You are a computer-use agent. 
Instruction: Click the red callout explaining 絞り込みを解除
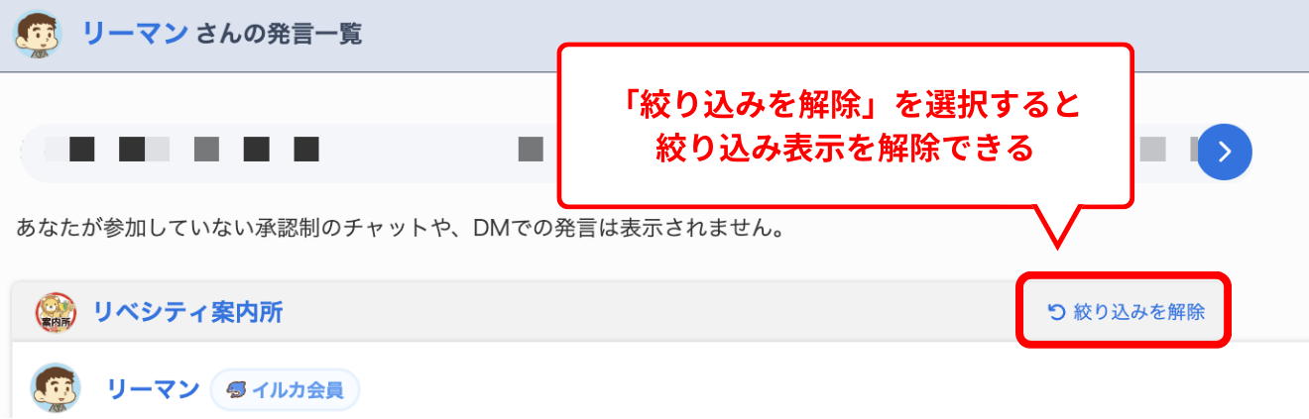tap(846, 126)
